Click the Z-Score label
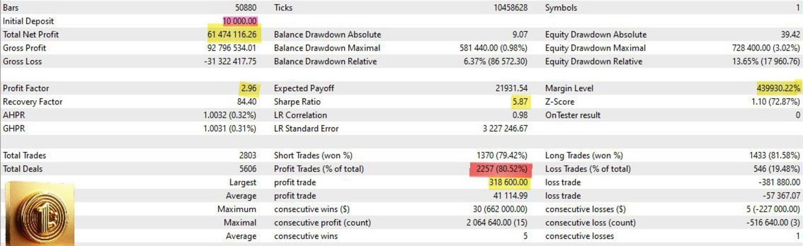 pos(560,102)
